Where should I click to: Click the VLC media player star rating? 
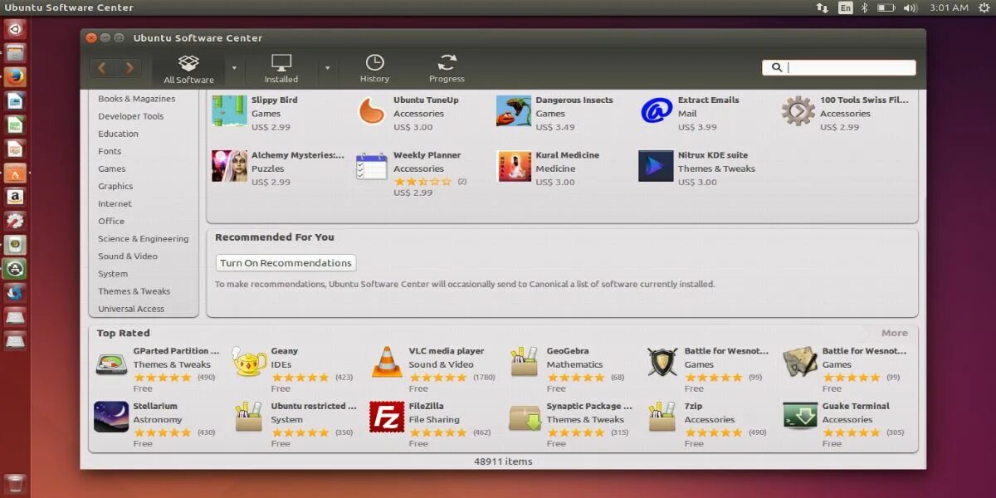tap(438, 377)
